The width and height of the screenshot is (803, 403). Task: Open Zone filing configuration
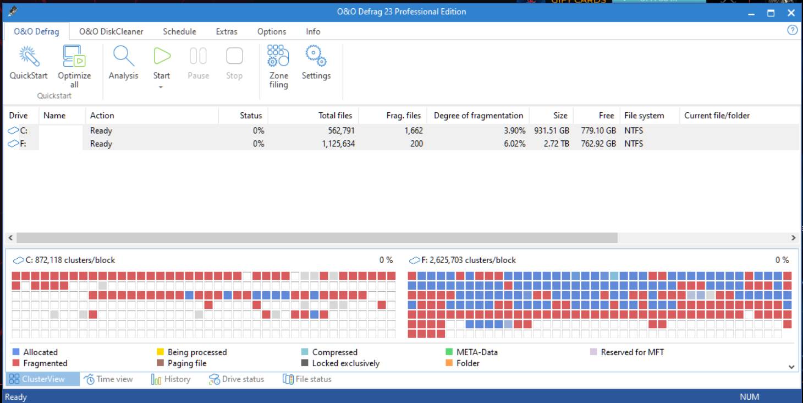pyautogui.click(x=278, y=56)
